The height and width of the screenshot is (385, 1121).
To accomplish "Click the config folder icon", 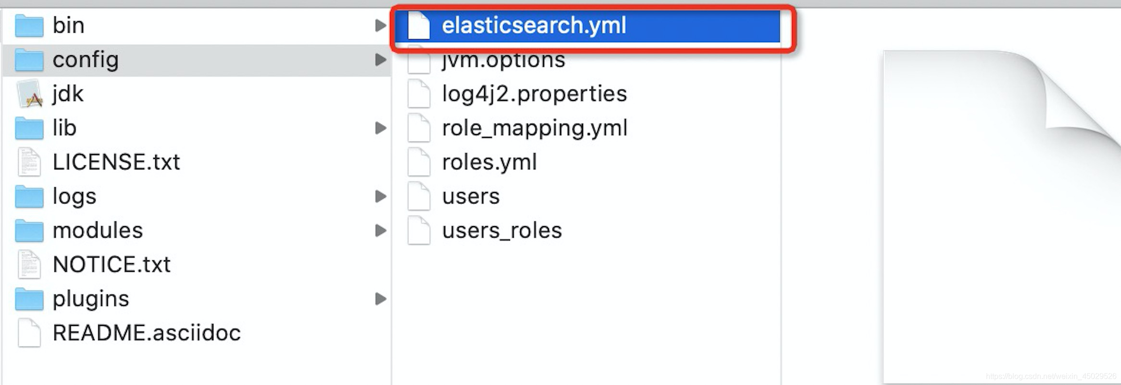I will (29, 60).
